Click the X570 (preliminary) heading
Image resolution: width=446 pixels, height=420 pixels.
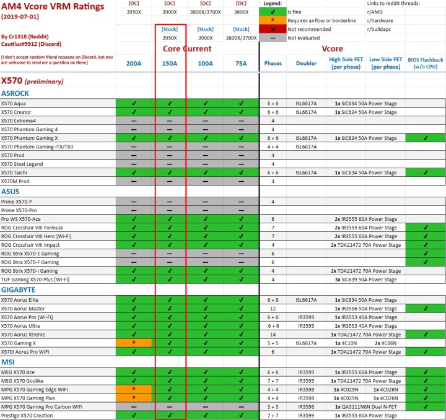pyautogui.click(x=32, y=81)
